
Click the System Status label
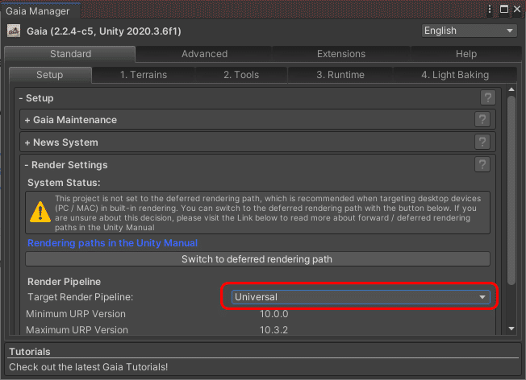point(64,183)
